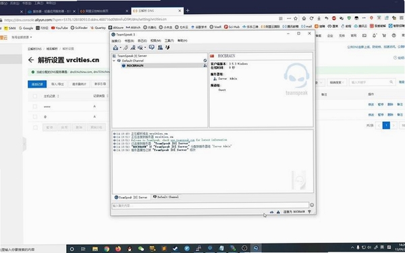Click the subscribe to all channels toolbar icon
This screenshot has height=253, width=405.
pyautogui.click(x=133, y=47)
